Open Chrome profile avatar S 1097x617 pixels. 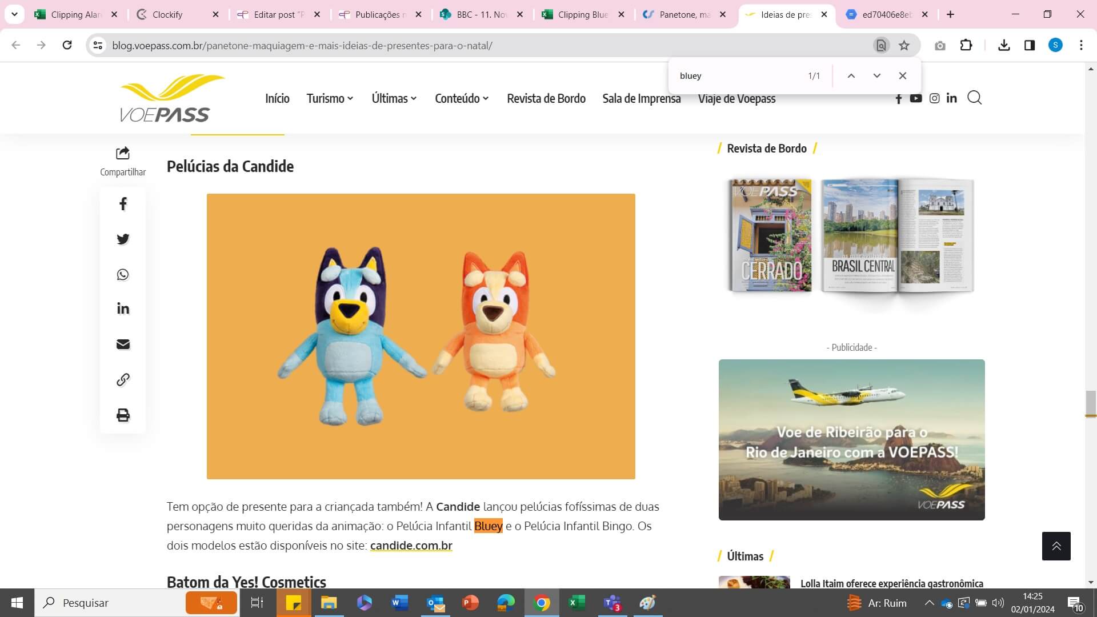(1055, 45)
